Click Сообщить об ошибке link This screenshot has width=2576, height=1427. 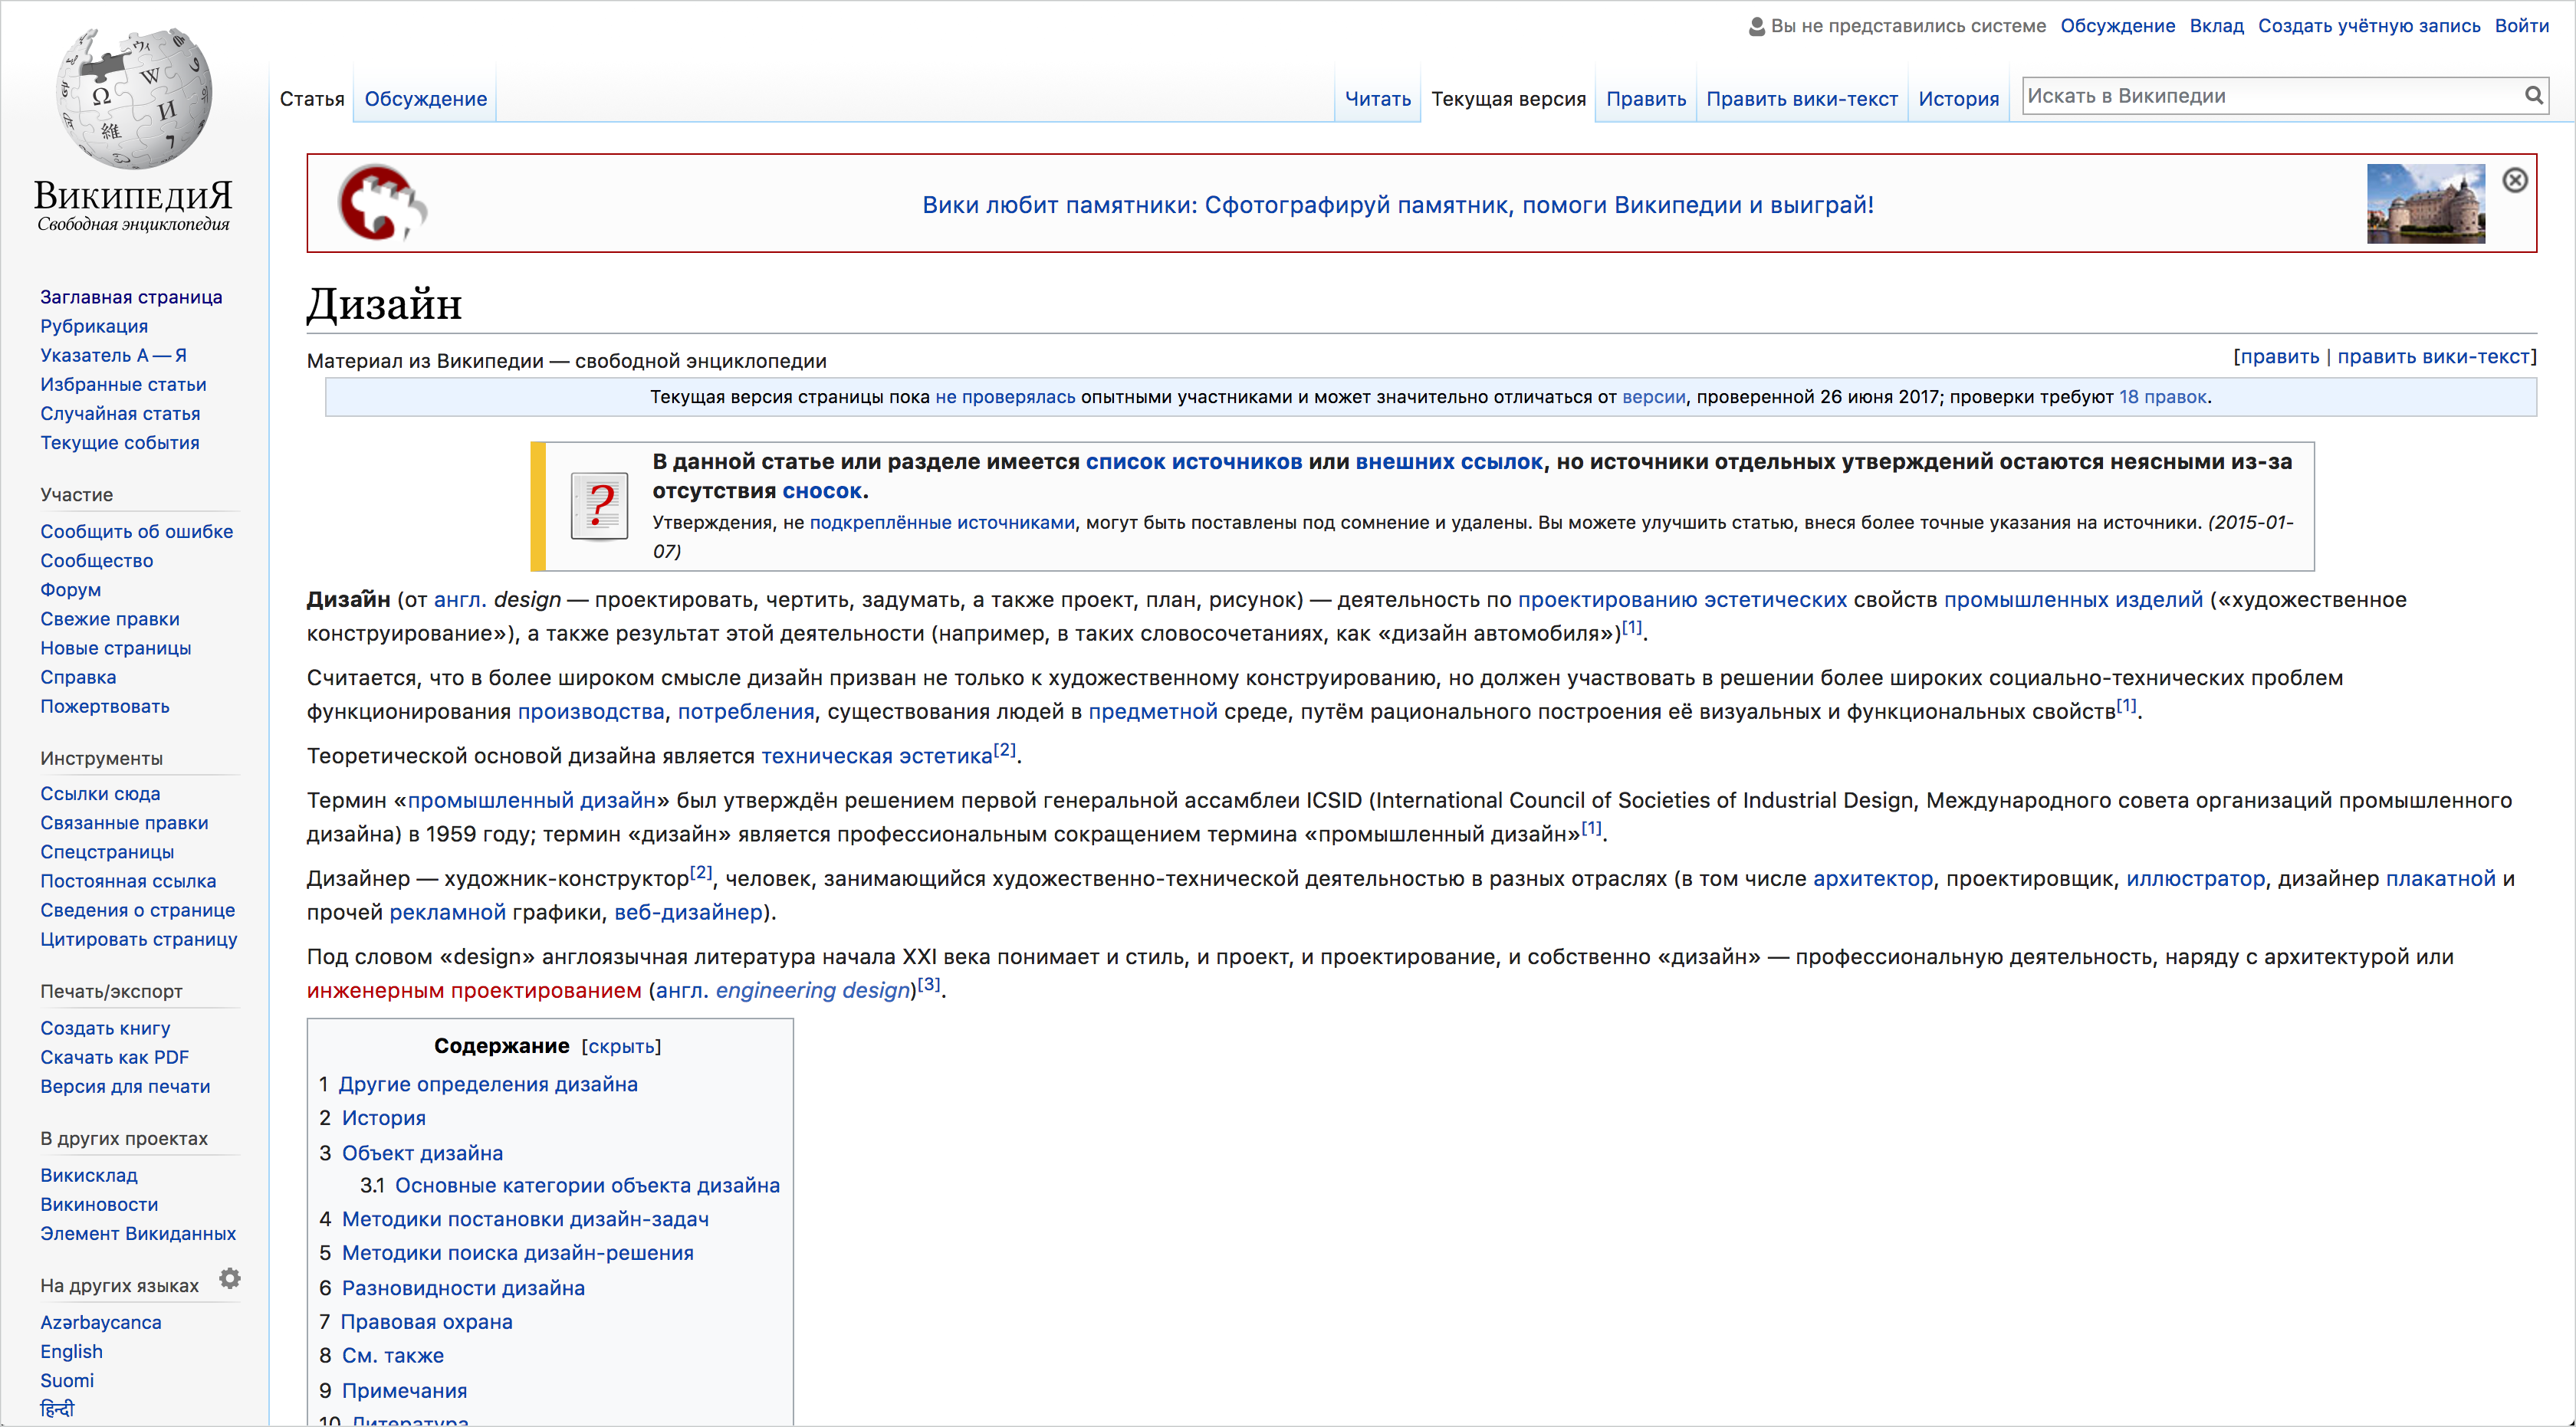coord(136,532)
